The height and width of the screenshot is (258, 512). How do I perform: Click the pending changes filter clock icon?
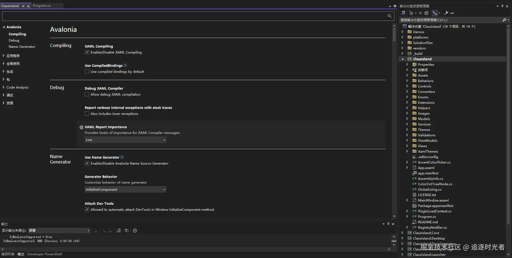[x=411, y=13]
